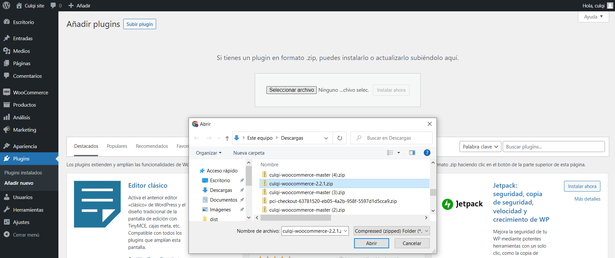This screenshot has width=615, height=258.
Task: Click the Ajustes settings icon
Action: (x=6, y=222)
